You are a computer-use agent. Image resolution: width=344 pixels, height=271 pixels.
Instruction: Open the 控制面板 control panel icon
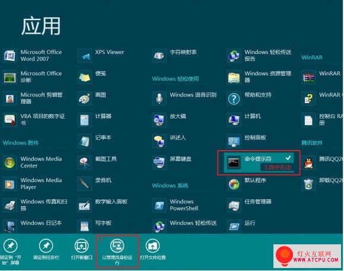coord(234,141)
